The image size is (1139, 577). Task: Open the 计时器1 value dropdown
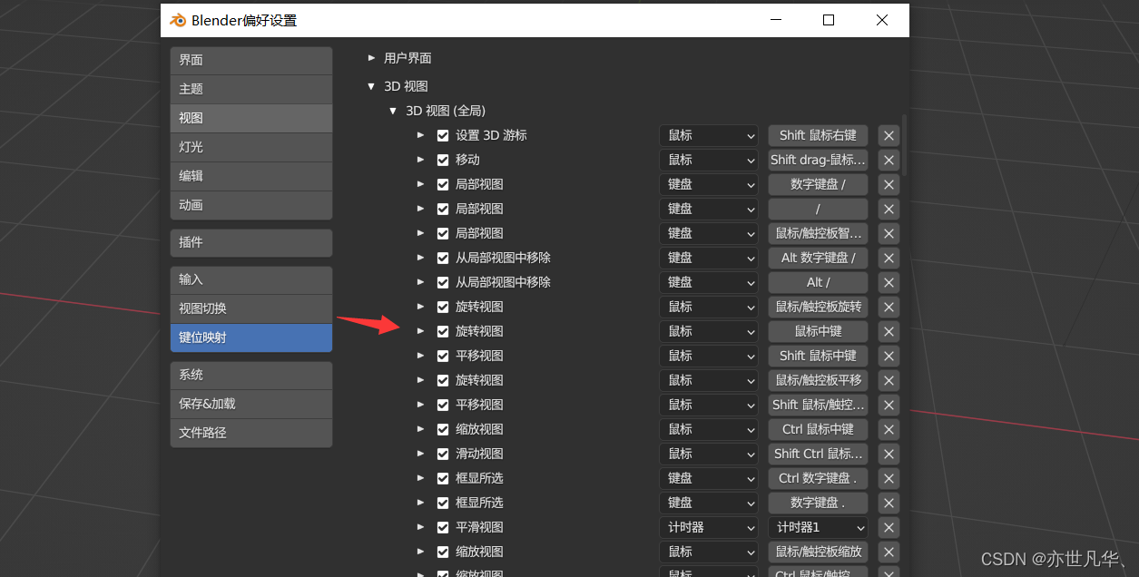tap(818, 527)
